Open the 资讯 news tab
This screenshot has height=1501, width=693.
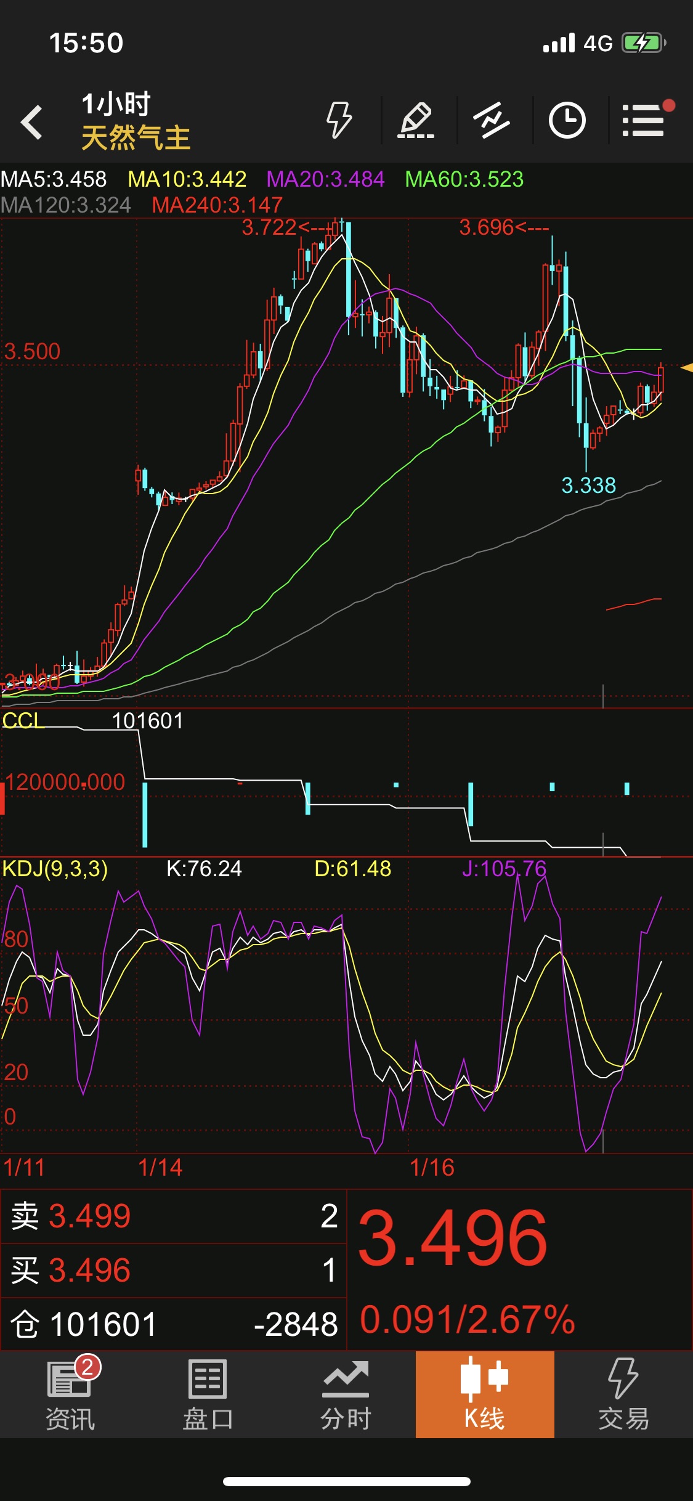coord(70,1395)
